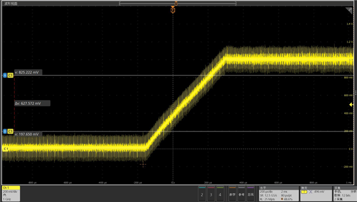357x202 pixels.
Task: Select the C1 ground reference marker
Action: (x=6, y=149)
